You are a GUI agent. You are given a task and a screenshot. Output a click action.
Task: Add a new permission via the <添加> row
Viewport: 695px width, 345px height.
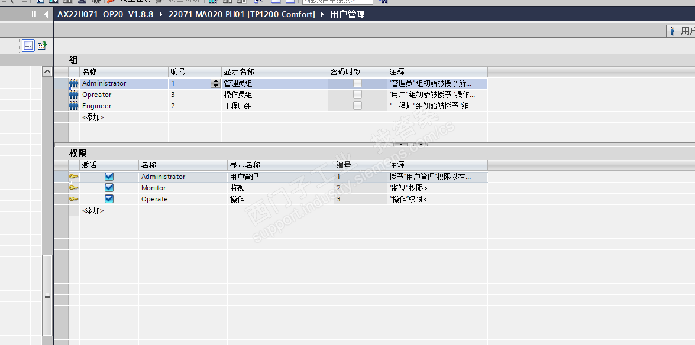pyautogui.click(x=93, y=211)
